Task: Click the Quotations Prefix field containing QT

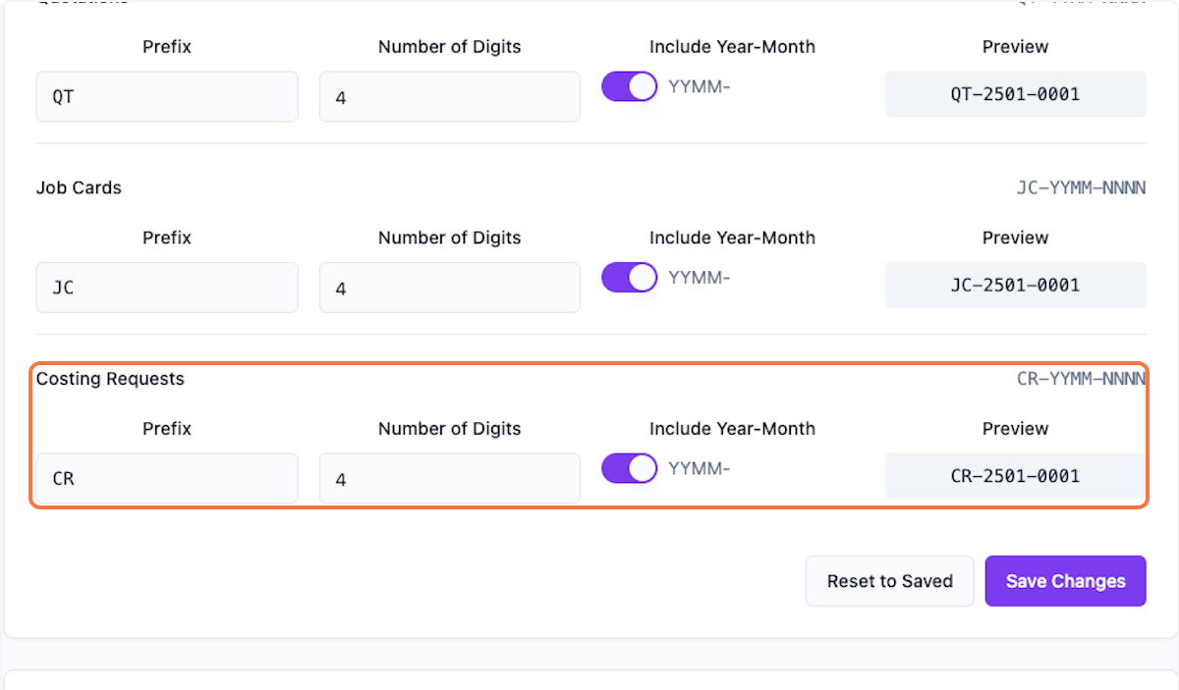Action: [x=167, y=96]
